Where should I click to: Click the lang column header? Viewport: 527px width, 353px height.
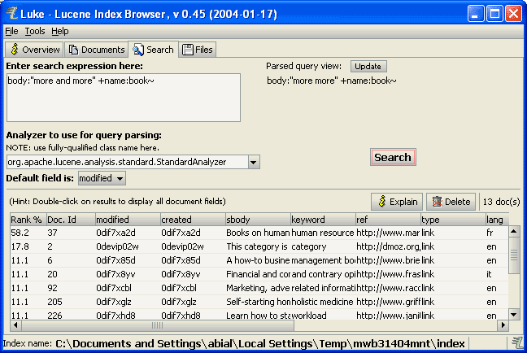pyautogui.click(x=497, y=220)
